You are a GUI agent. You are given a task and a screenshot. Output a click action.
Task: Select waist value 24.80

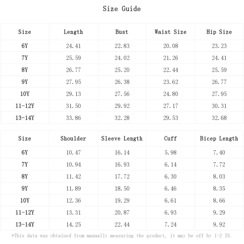pyautogui.click(x=170, y=94)
